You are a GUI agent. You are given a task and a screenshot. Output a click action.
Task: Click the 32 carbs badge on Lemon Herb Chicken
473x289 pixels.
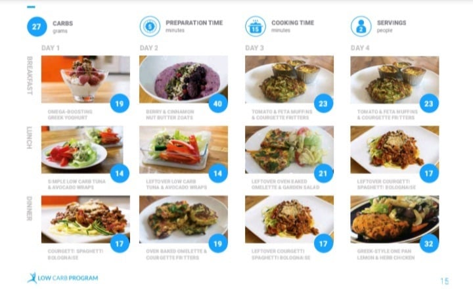429,244
